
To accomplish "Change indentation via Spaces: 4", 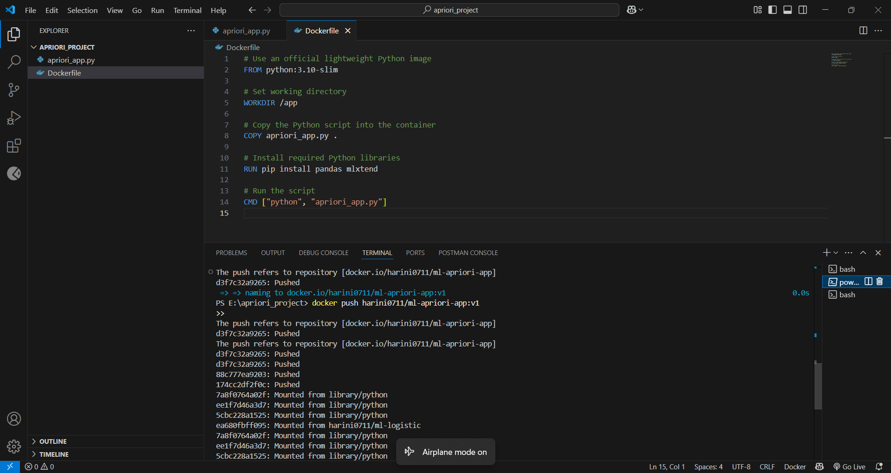I will click(x=709, y=467).
